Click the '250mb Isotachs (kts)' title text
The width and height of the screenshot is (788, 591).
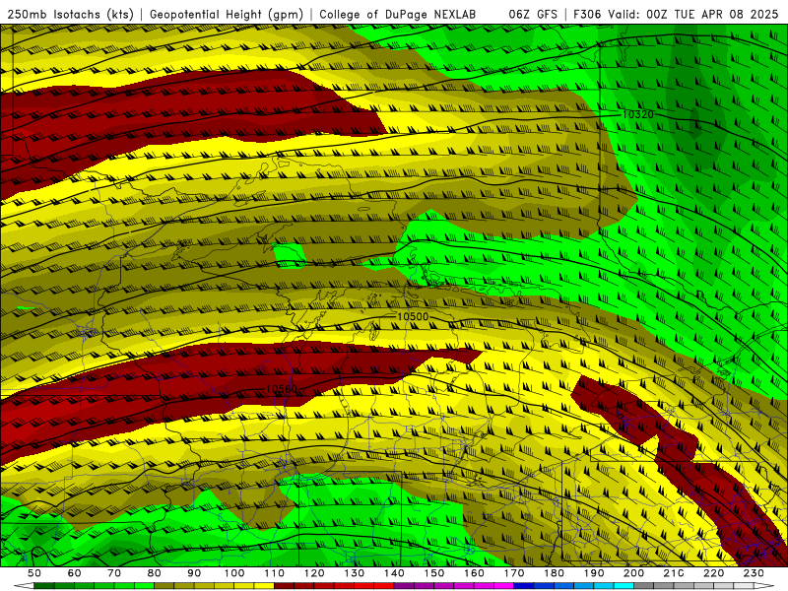click(x=71, y=15)
